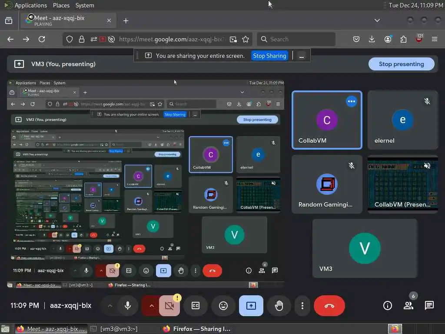Switch to Meet - aaz-xqqj-bix taskbar window
445x334 pixels.
[x=51, y=329]
